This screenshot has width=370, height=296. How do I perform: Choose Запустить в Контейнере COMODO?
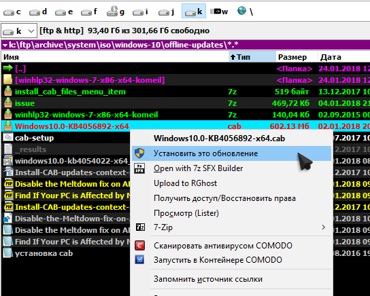231,260
